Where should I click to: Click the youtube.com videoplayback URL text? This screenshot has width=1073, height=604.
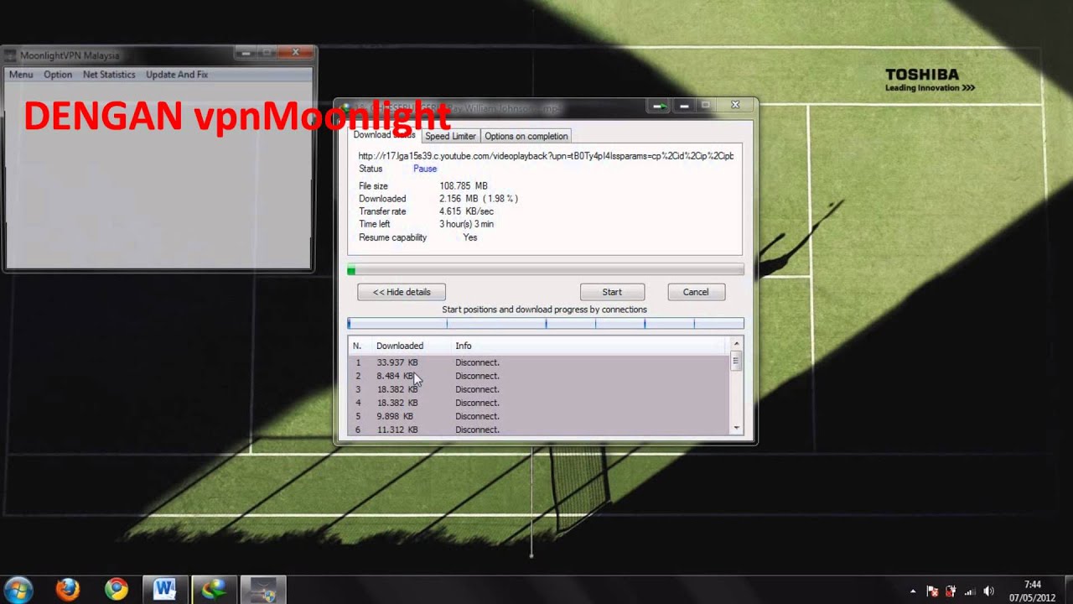pyautogui.click(x=546, y=156)
